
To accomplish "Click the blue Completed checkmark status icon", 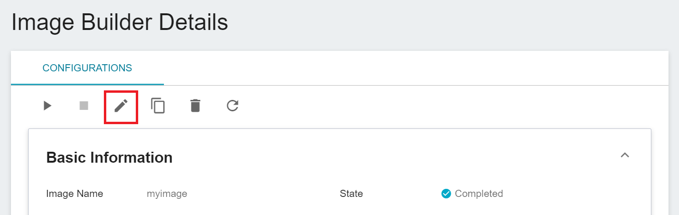I will coord(446,194).
